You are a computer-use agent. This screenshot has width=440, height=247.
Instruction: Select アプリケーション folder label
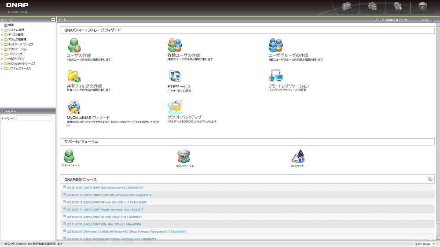[18, 49]
